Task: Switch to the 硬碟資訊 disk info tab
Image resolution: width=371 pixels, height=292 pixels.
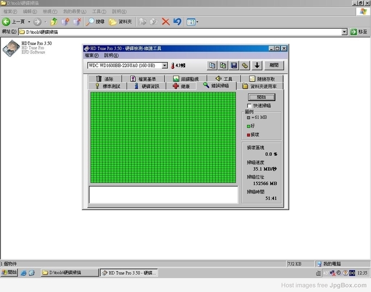Action: [x=146, y=86]
